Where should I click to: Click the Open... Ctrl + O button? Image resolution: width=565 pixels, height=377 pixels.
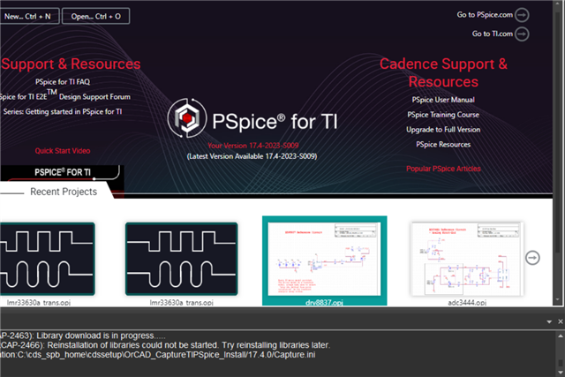[96, 16]
